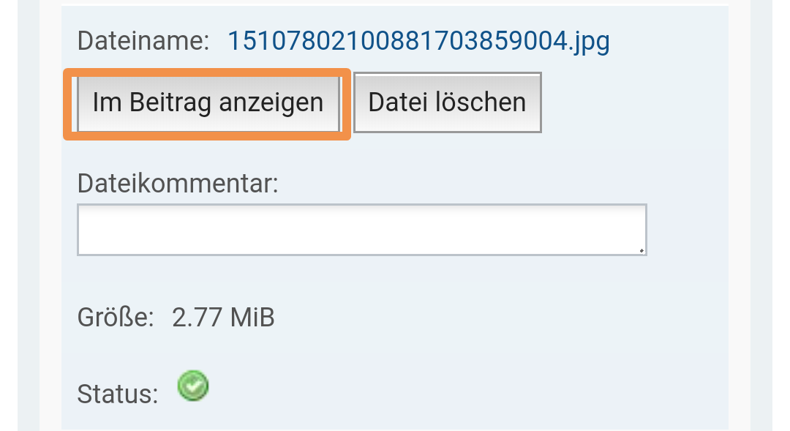Click the green status checkmark icon
The height and width of the screenshot is (431, 790).
point(193,386)
